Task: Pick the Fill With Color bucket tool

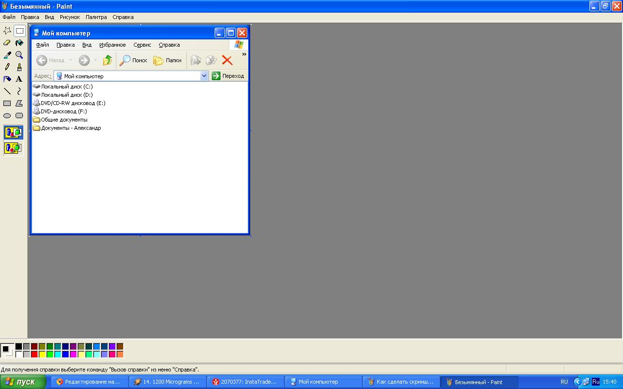Action: (19, 43)
